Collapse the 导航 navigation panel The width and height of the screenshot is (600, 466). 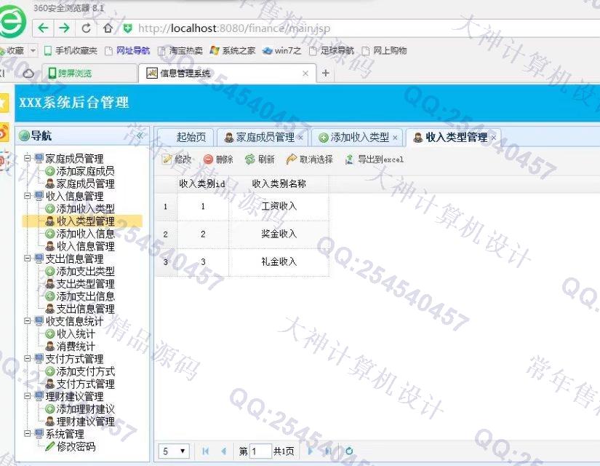point(140,135)
